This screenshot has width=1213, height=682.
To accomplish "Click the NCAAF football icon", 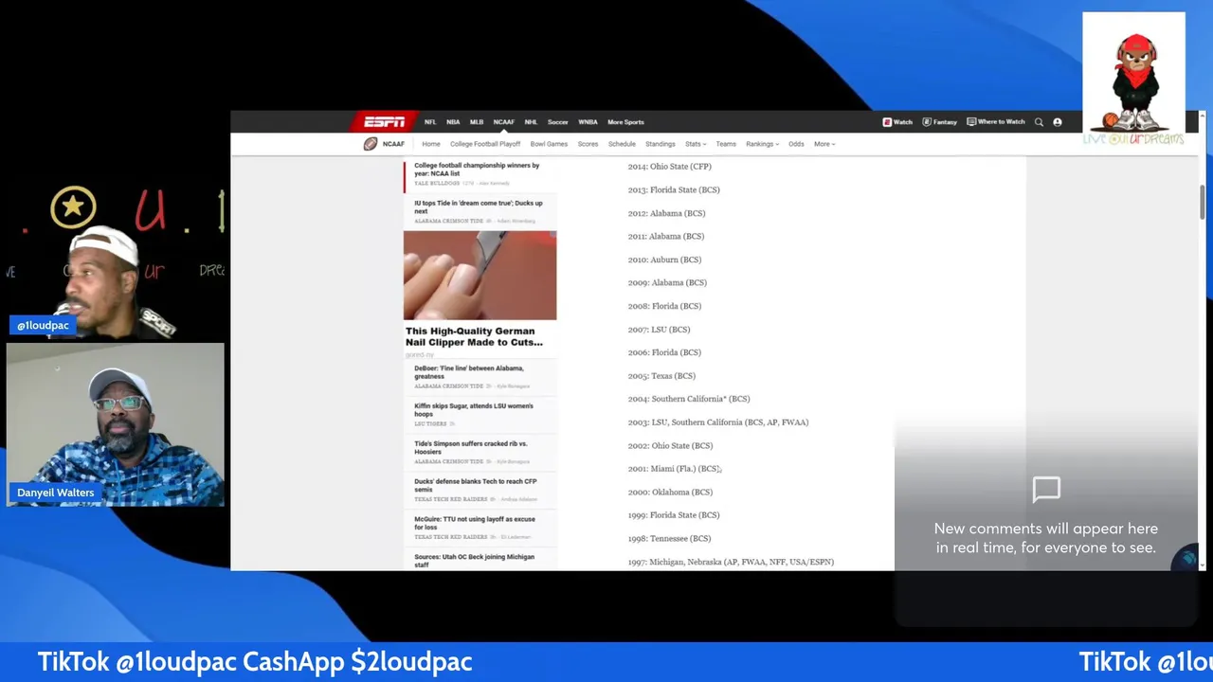I will (371, 144).
